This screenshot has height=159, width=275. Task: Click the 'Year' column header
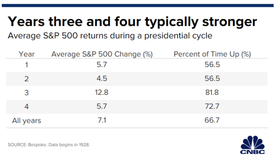pyautogui.click(x=27, y=54)
